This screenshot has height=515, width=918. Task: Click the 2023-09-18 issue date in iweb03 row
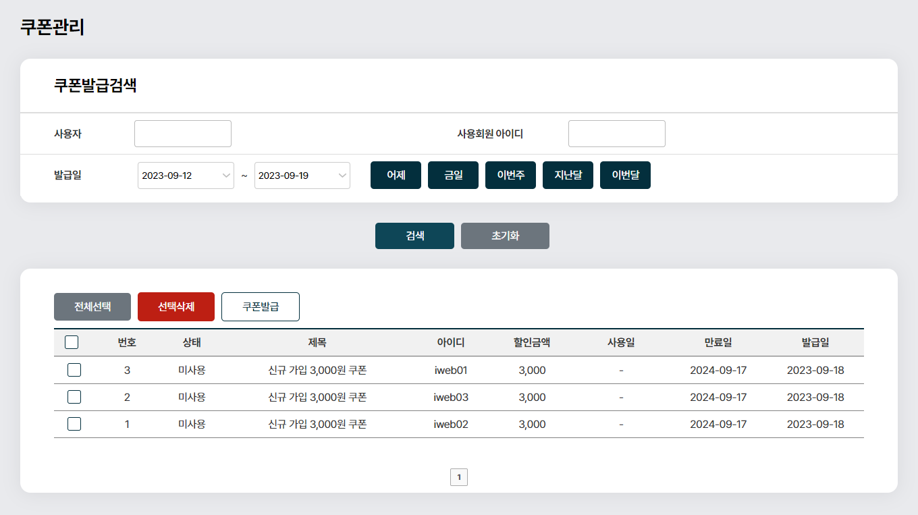(815, 397)
